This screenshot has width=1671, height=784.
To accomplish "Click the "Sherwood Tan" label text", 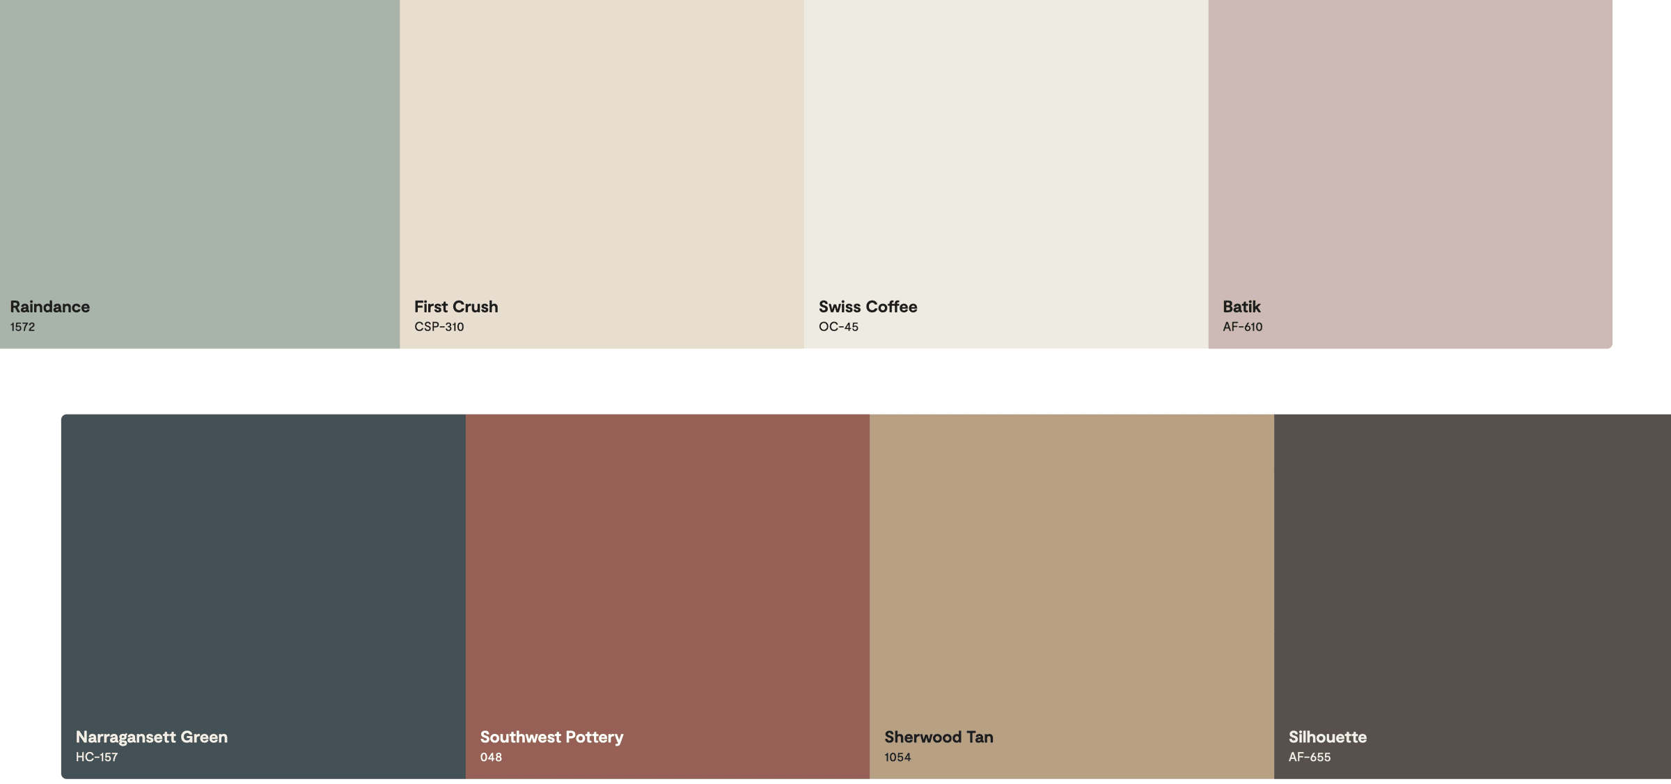I will click(939, 737).
